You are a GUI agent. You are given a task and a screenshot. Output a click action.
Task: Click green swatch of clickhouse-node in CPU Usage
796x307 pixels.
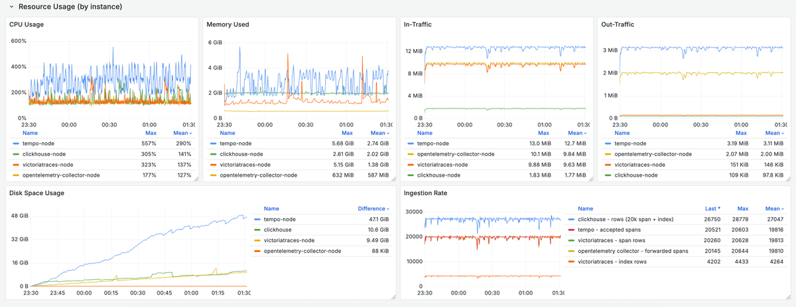click(16, 153)
